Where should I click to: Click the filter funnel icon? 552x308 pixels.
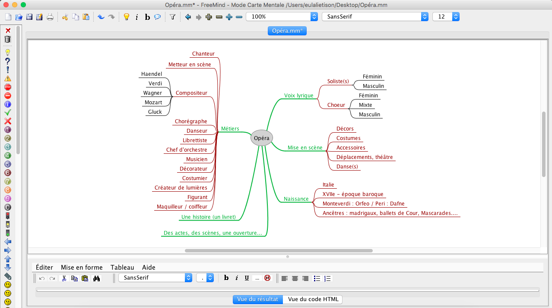[x=172, y=17]
